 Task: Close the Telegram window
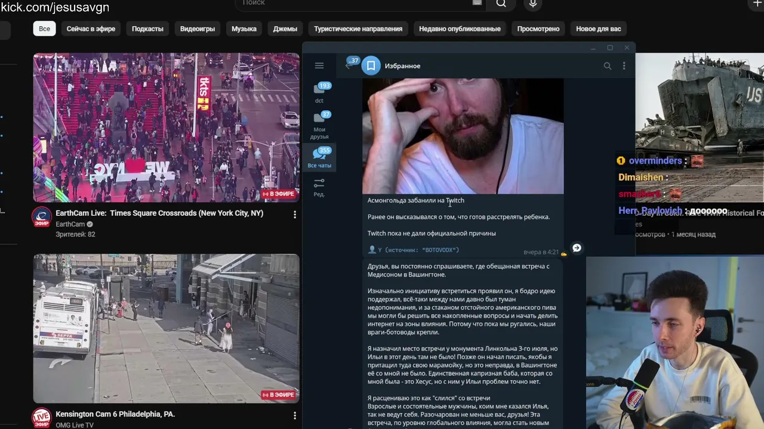627,48
